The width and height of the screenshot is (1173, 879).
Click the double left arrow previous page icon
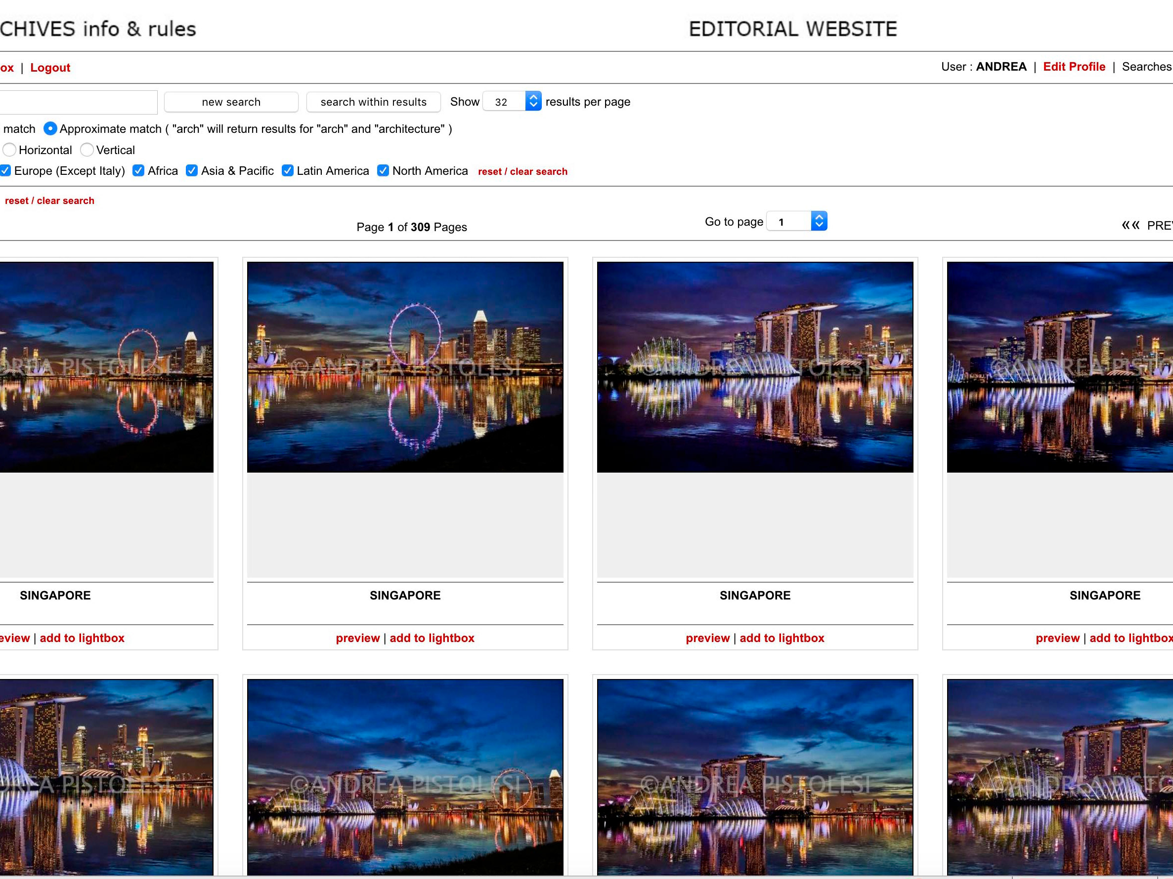tap(1130, 226)
